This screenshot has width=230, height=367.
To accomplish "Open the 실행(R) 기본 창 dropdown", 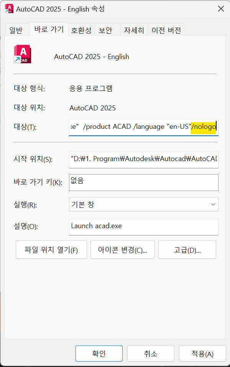I will pos(144,204).
